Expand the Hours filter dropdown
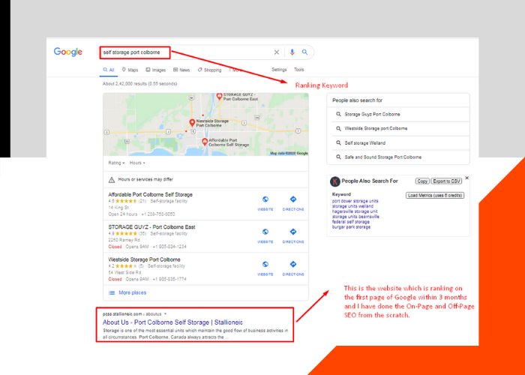This screenshot has height=375, width=525. click(137, 163)
